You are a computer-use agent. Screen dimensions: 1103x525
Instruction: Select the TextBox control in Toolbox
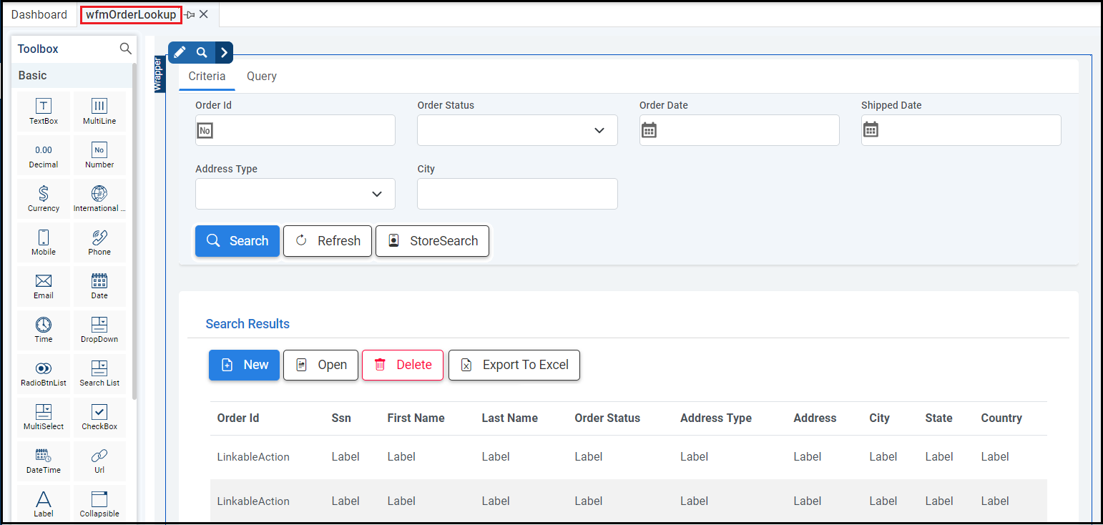point(44,111)
